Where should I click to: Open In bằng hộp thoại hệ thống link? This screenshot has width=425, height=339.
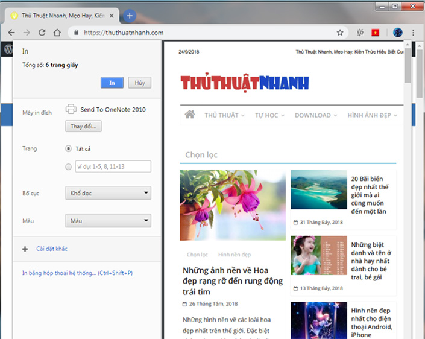[77, 273]
